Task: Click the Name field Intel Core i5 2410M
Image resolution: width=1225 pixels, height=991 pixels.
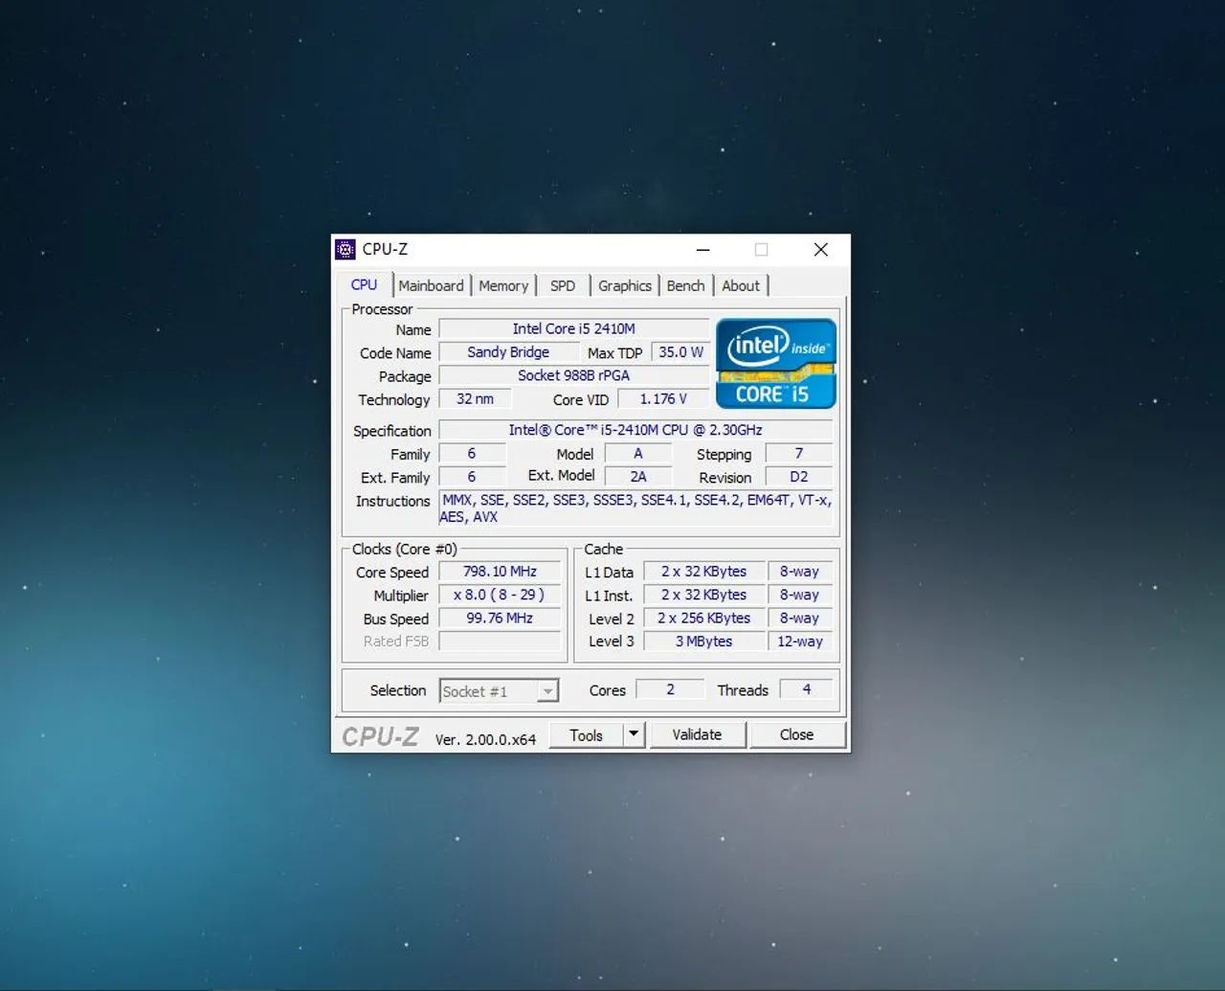Action: click(573, 328)
